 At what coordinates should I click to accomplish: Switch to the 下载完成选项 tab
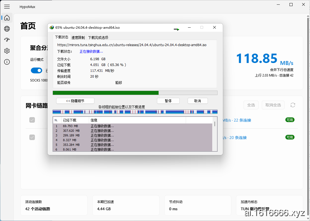pos(98,38)
